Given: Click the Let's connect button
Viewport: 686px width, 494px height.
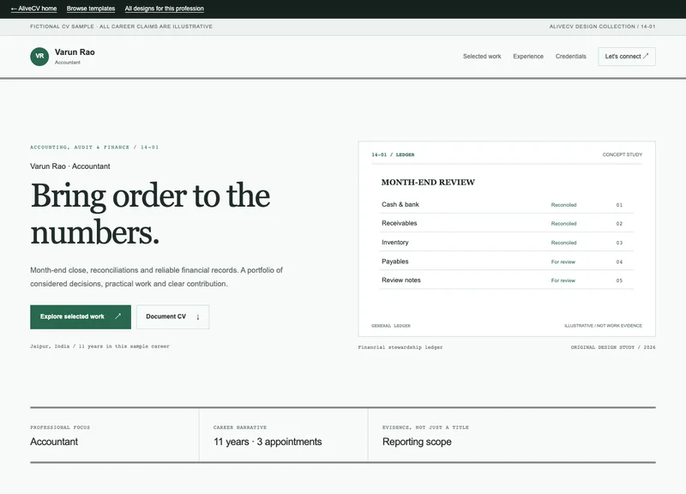Looking at the screenshot, I should (627, 57).
